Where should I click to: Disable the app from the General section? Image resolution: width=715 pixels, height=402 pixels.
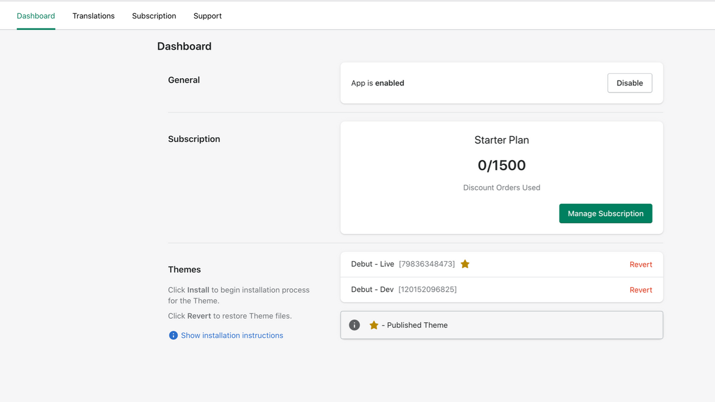point(630,83)
